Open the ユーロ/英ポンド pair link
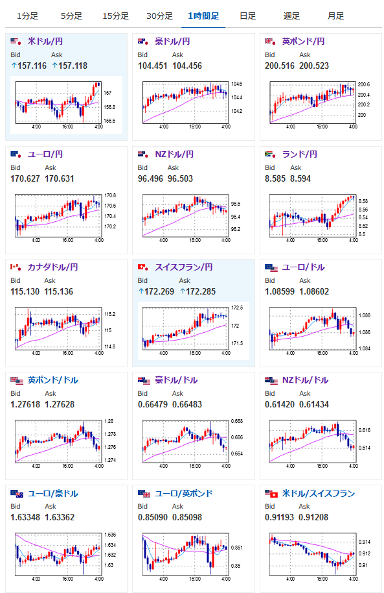 184,494
